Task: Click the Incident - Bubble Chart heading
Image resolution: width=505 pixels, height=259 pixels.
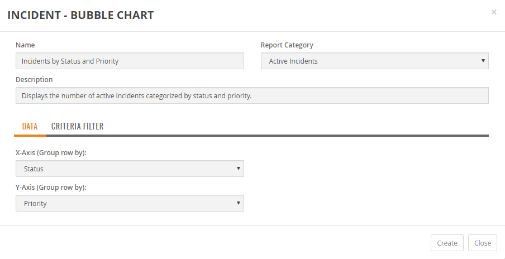Action: click(x=80, y=15)
